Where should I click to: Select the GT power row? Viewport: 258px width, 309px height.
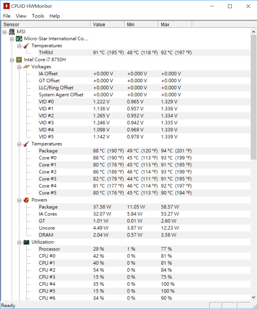(x=144, y=221)
